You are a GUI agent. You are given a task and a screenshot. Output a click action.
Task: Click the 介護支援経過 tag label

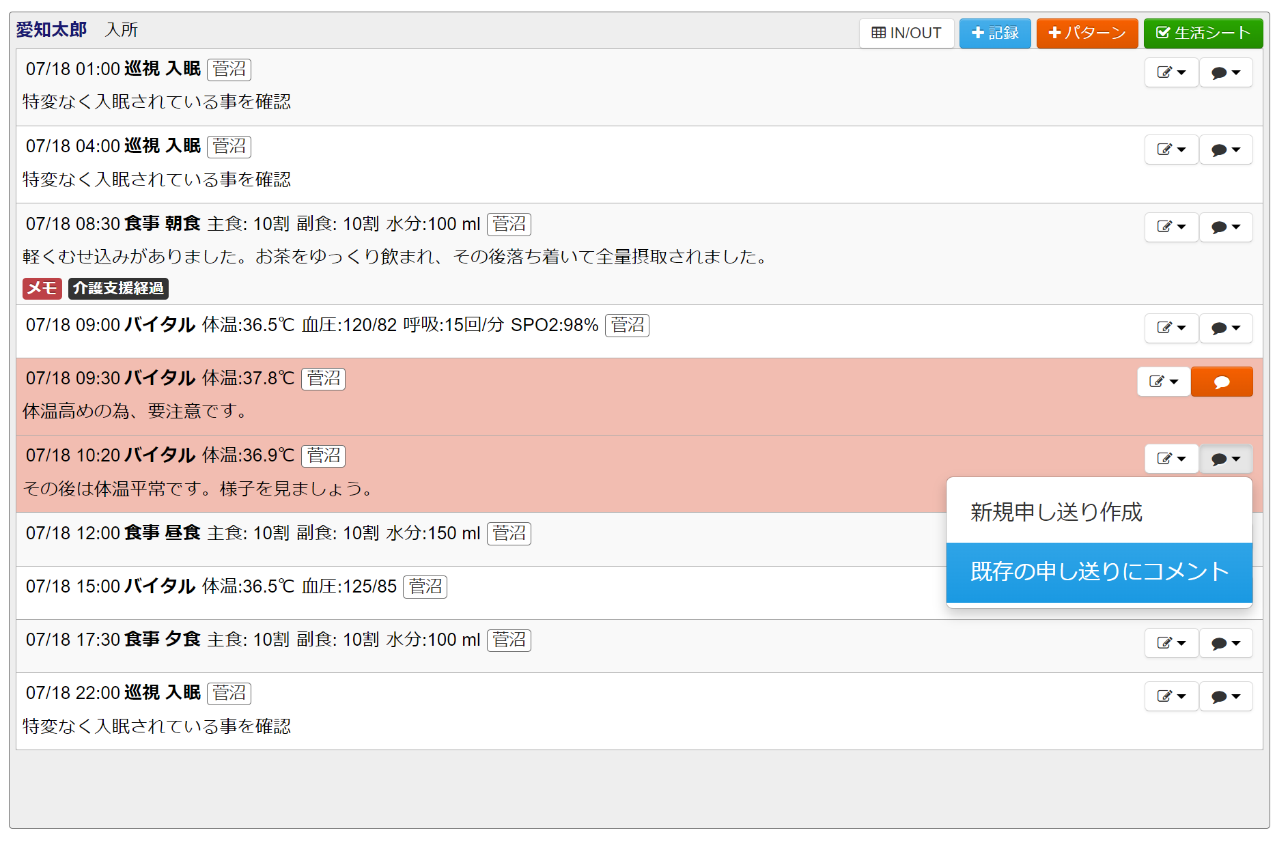click(118, 288)
